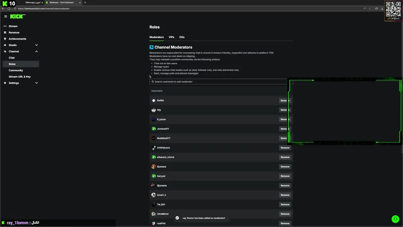Click alharami_mhmd avatar icon
The height and width of the screenshot is (227, 403).
(154, 157)
